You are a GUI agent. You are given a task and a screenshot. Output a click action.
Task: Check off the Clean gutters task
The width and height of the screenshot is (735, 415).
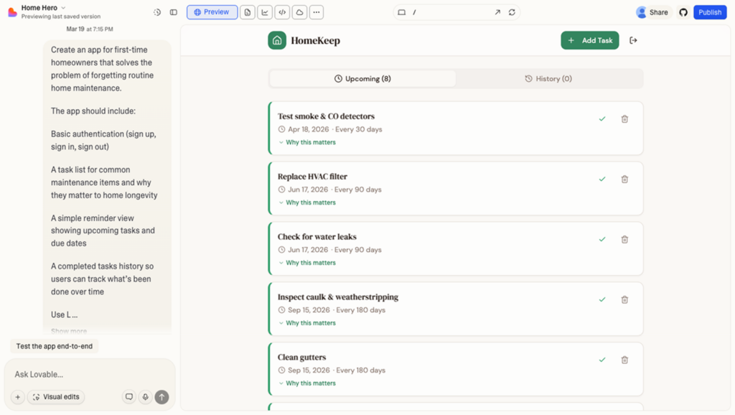tap(602, 360)
